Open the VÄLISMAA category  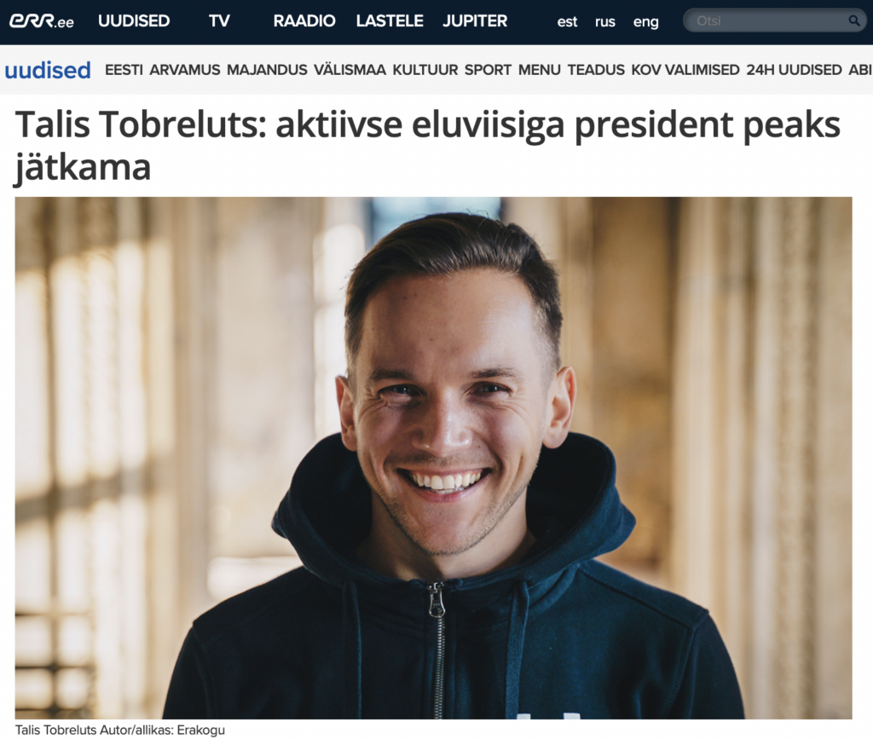coord(350,70)
